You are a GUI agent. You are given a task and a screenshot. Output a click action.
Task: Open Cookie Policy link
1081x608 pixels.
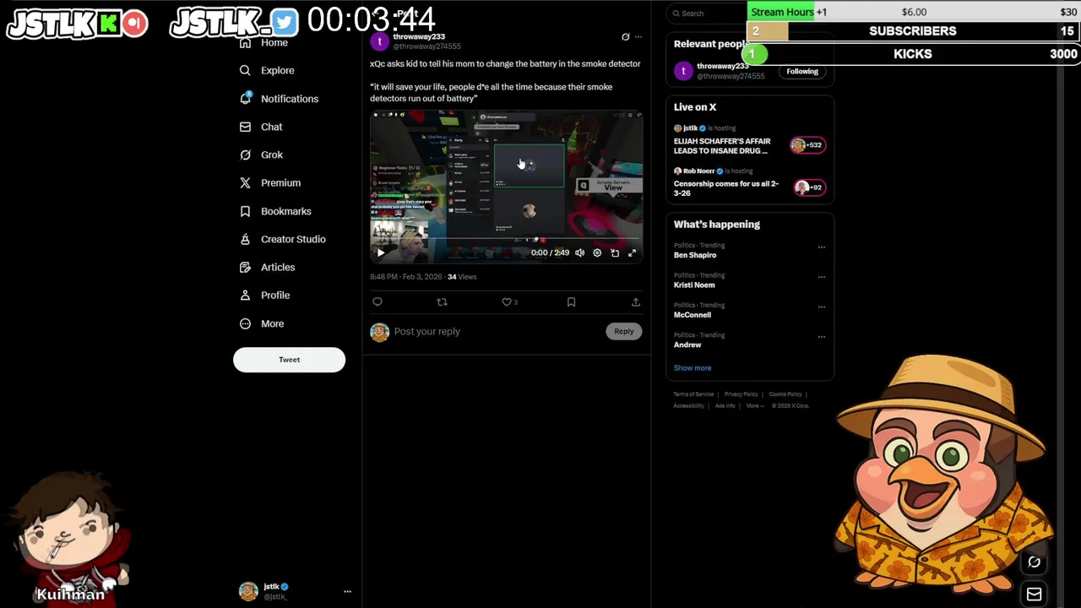(x=785, y=394)
